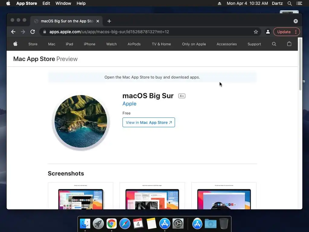The image size is (309, 232).
Task: Open the iPhone navigation link
Action: (x=89, y=44)
